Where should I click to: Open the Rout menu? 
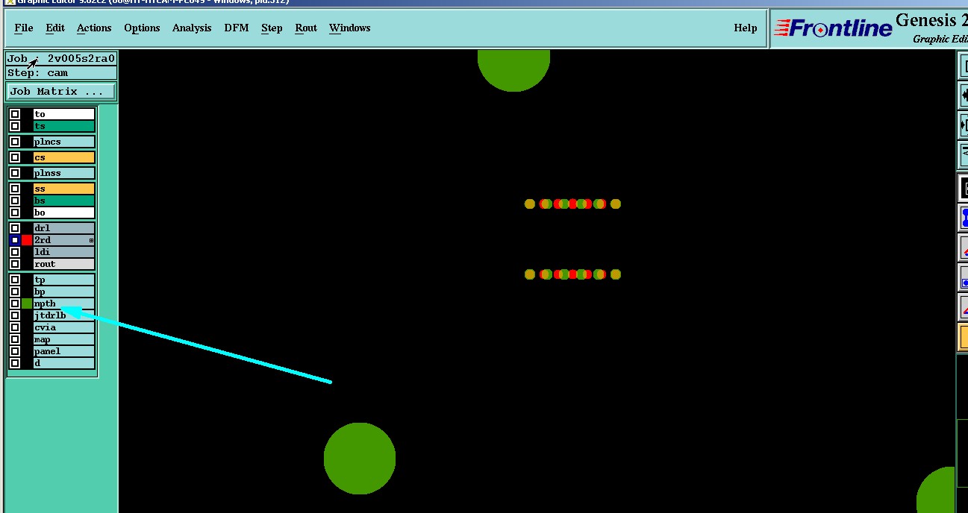coord(306,28)
